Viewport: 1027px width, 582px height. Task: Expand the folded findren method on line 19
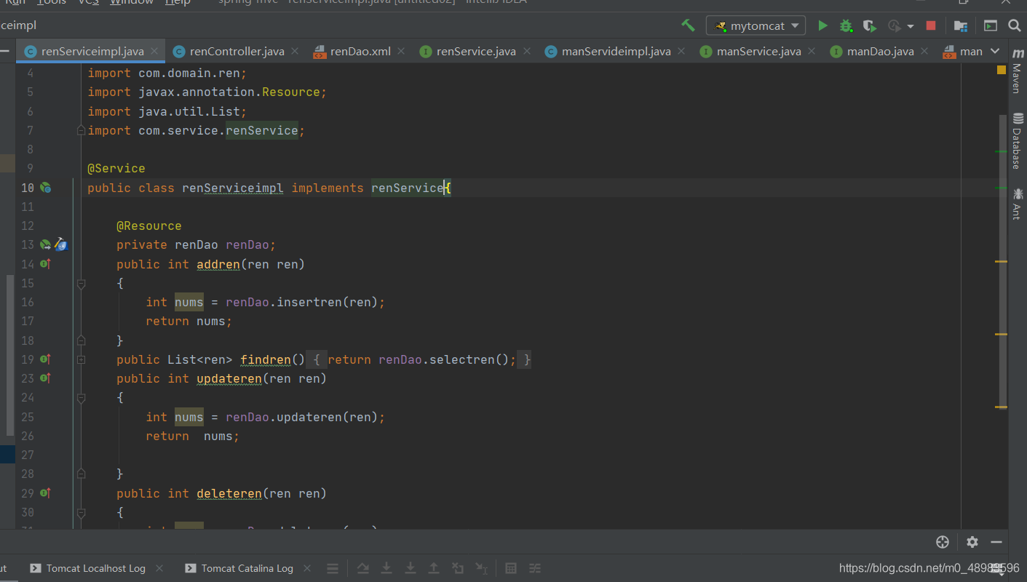[81, 359]
